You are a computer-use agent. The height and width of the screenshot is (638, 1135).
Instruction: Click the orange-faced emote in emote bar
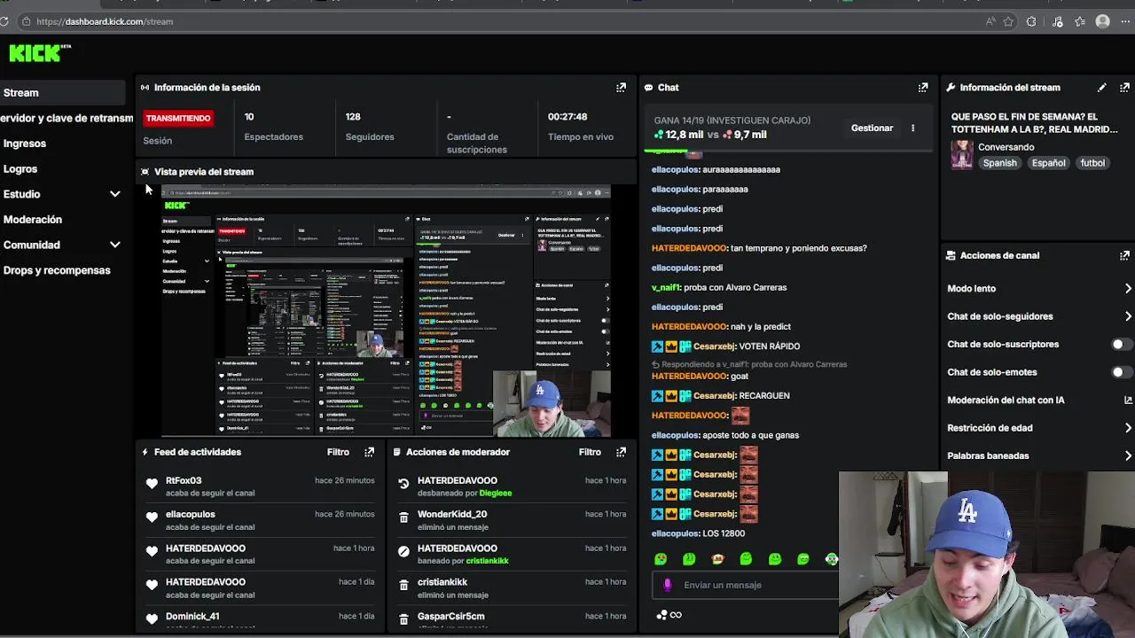click(717, 559)
